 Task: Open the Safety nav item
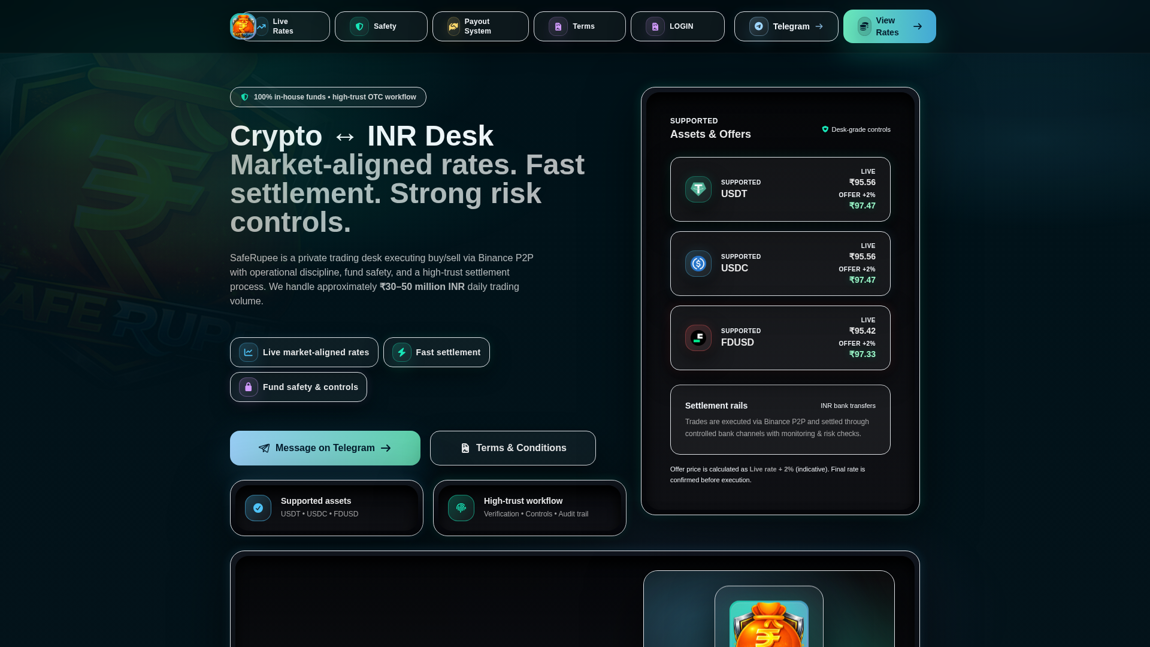click(381, 26)
